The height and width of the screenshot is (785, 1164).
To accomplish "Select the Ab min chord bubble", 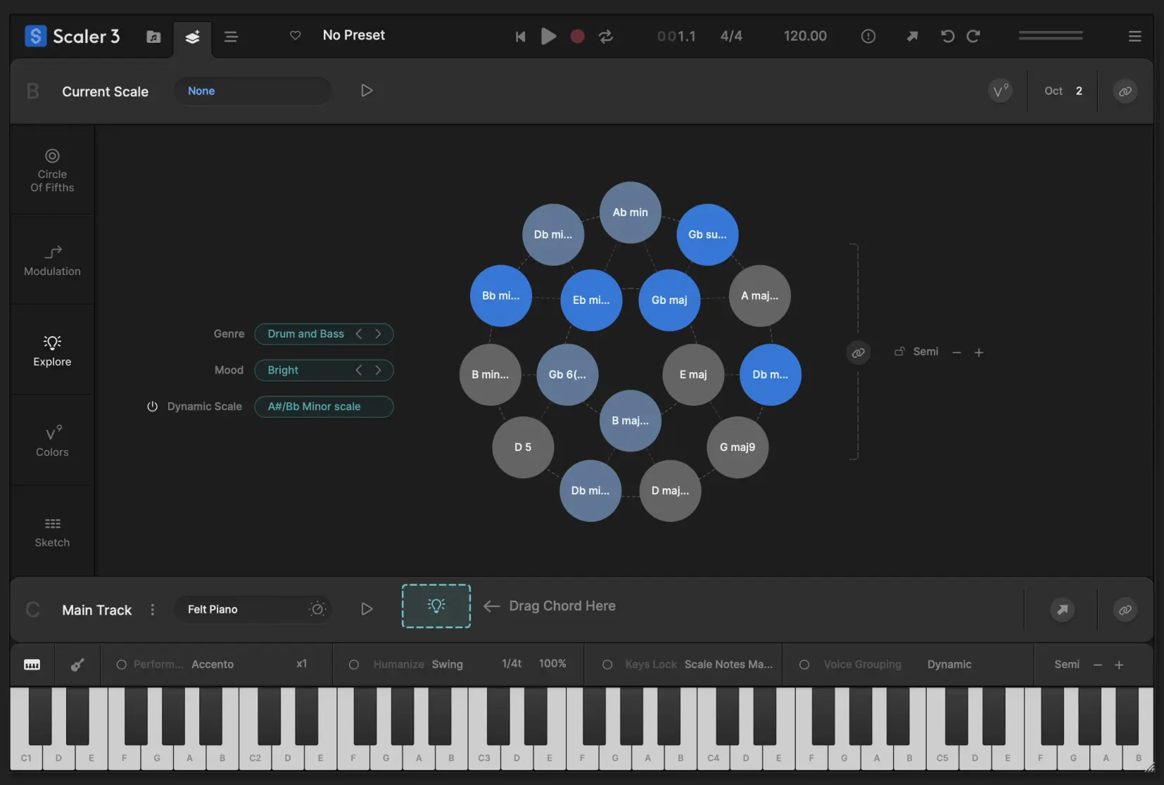I will [x=629, y=212].
